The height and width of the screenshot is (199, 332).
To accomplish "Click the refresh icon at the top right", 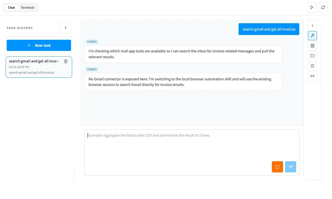I will click(x=323, y=7).
